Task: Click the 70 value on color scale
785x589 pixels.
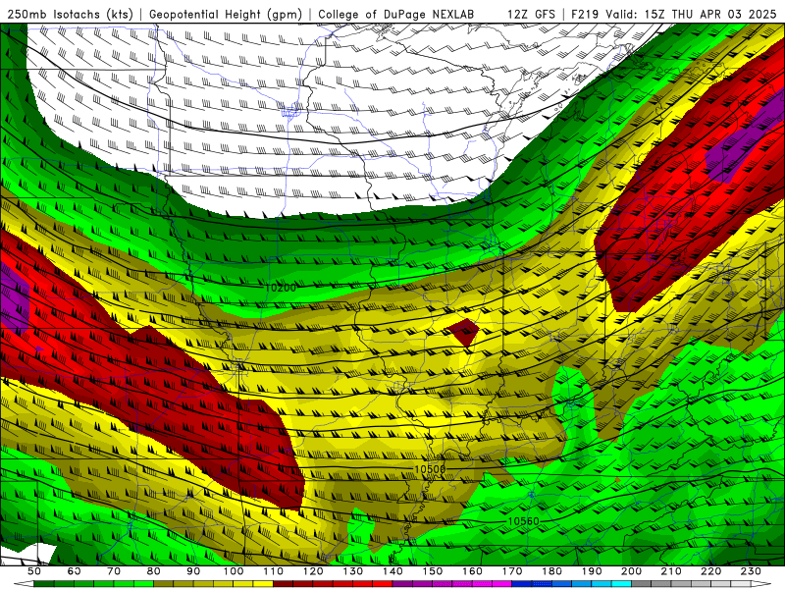Action: coord(114,571)
